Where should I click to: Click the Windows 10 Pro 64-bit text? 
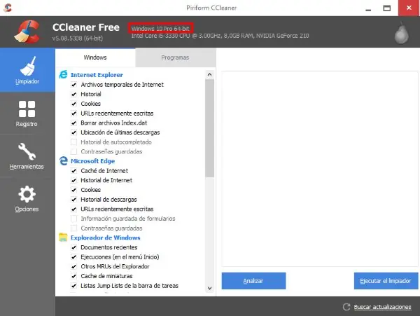[160, 29]
